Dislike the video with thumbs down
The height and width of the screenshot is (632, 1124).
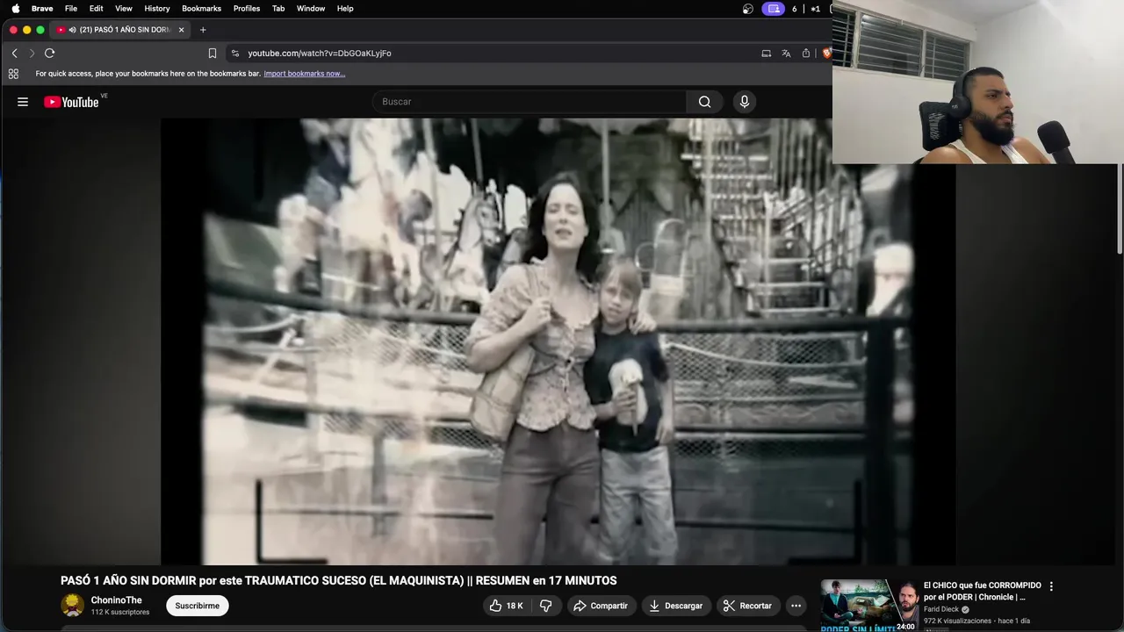point(545,606)
